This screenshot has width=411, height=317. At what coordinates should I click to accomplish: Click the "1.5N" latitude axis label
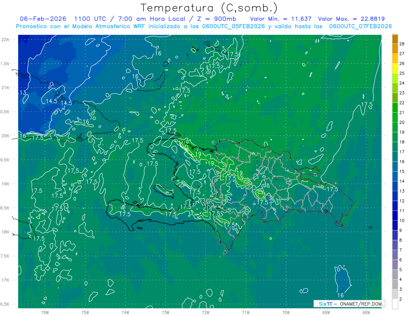coord(5,64)
